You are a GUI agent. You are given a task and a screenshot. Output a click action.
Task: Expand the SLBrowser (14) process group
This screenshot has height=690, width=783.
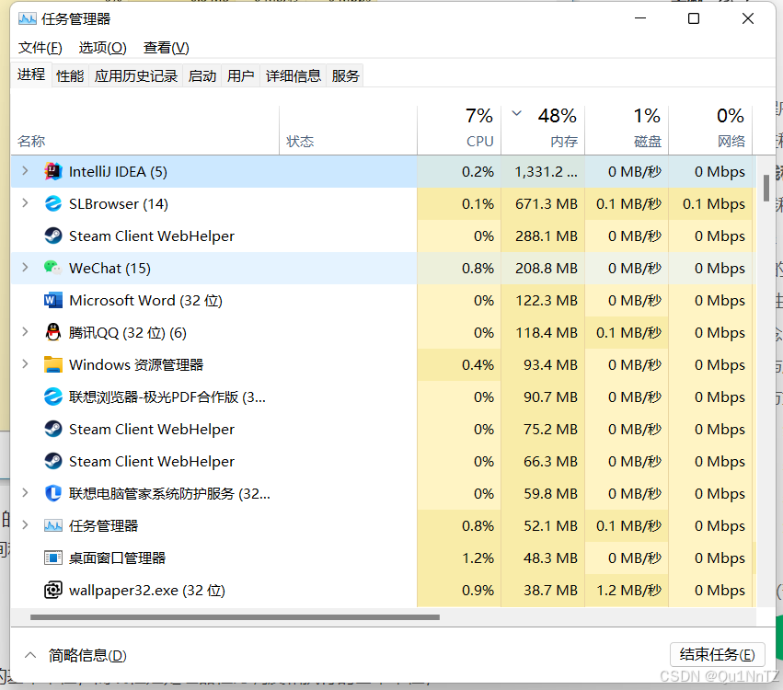25,203
